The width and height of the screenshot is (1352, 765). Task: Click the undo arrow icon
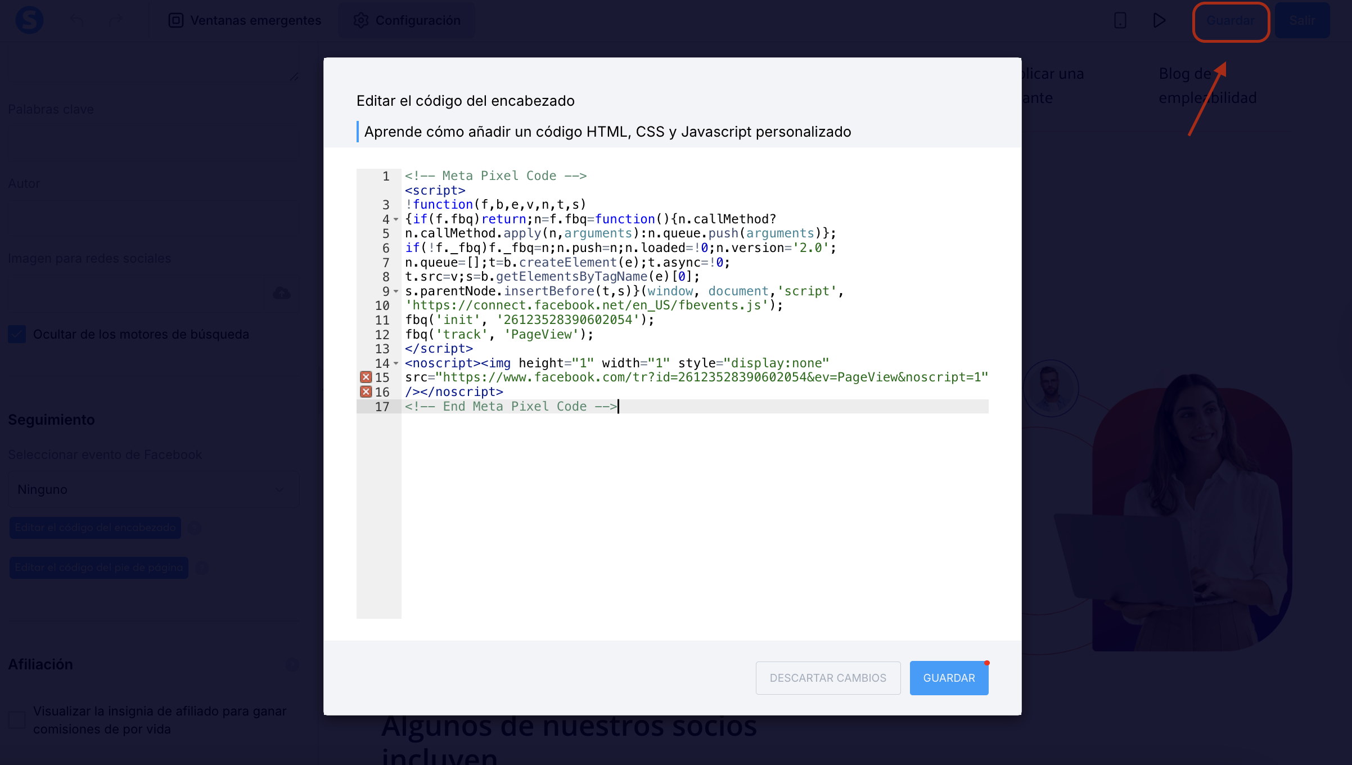click(77, 21)
